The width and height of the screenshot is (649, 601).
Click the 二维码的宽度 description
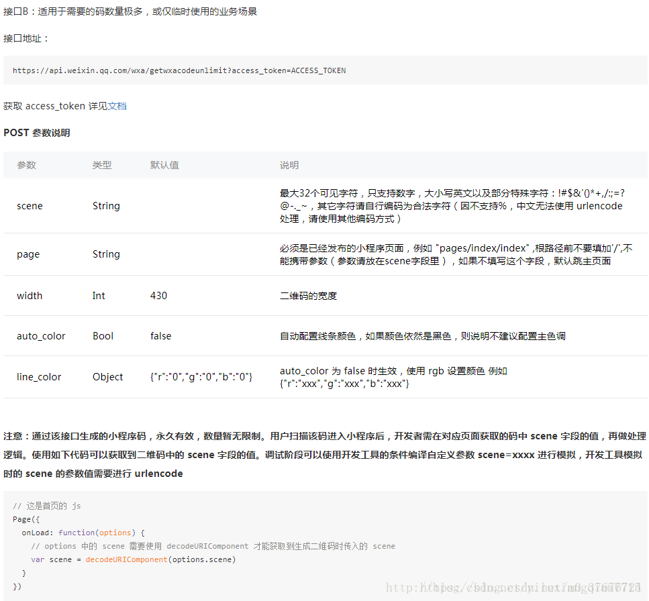click(308, 296)
